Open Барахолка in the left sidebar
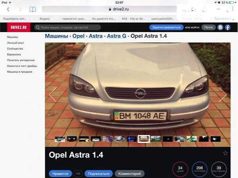This screenshot has width=238, height=178. click(x=14, y=54)
